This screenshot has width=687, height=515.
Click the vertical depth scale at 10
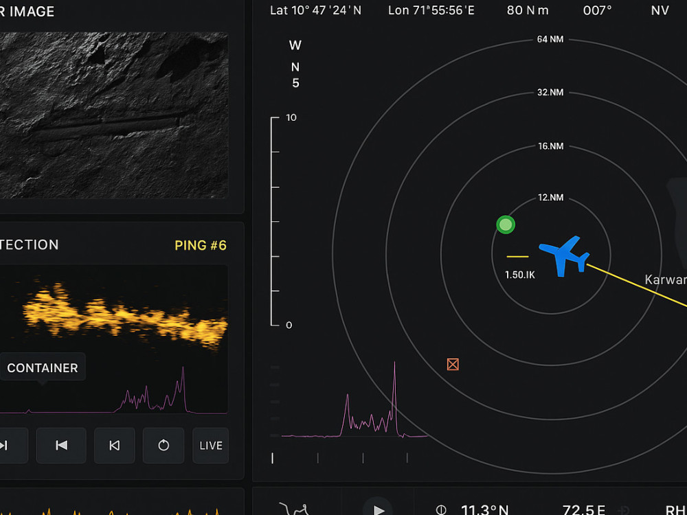(x=291, y=117)
